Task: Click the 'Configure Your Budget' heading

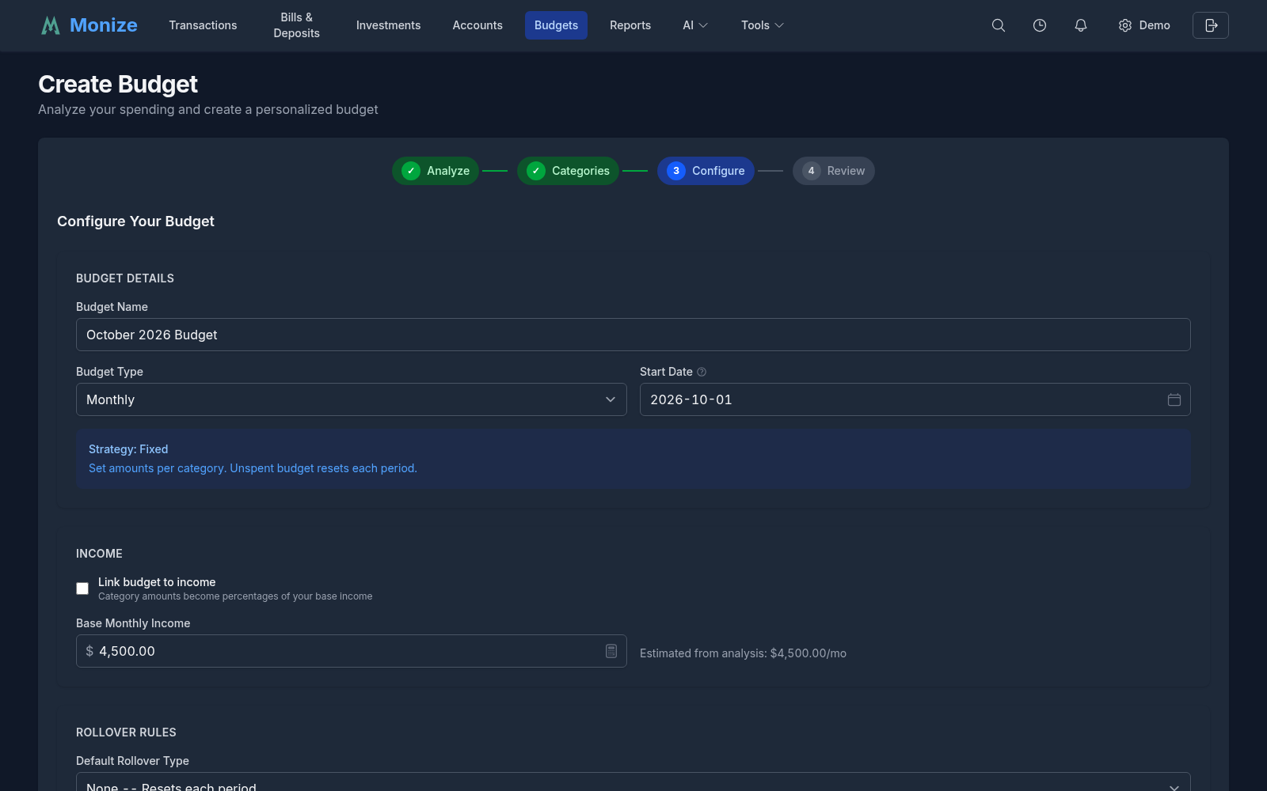Action: 135,221
